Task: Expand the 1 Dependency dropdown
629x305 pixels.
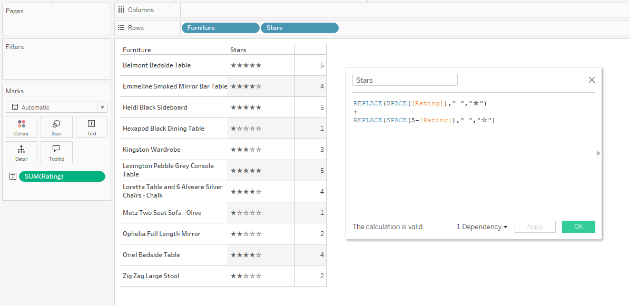Action: coord(482,227)
